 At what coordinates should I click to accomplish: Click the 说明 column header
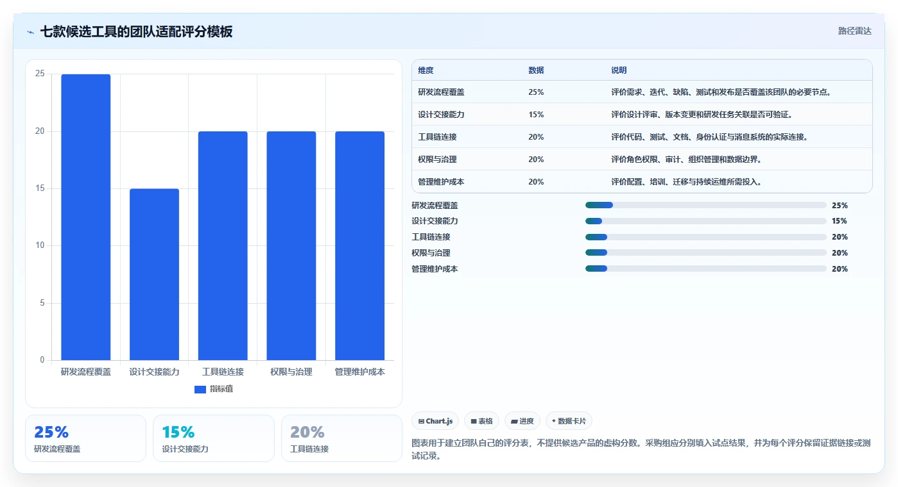[619, 70]
